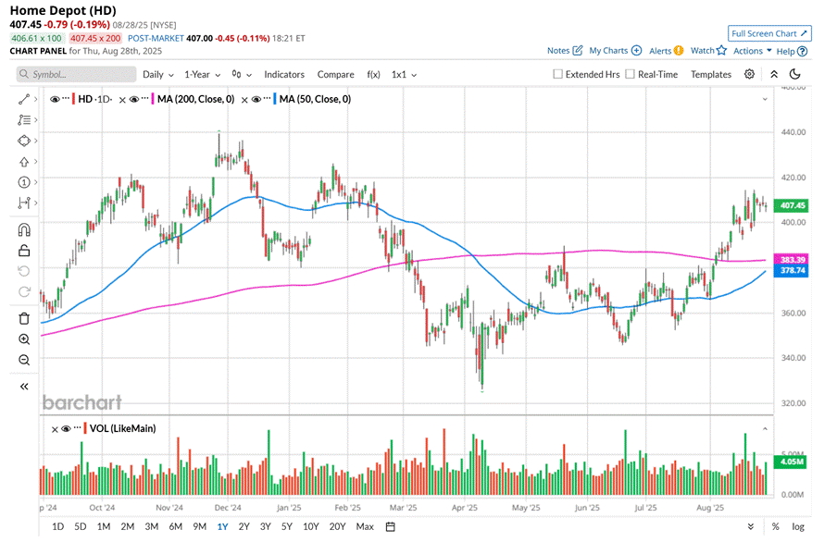Click the My Charts link

pos(615,51)
